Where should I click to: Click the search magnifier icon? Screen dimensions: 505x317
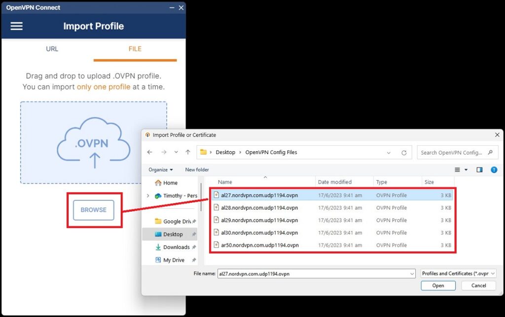click(x=490, y=153)
